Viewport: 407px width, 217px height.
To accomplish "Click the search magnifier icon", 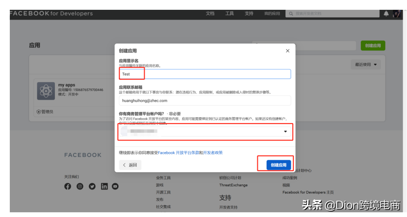I will (291, 13).
